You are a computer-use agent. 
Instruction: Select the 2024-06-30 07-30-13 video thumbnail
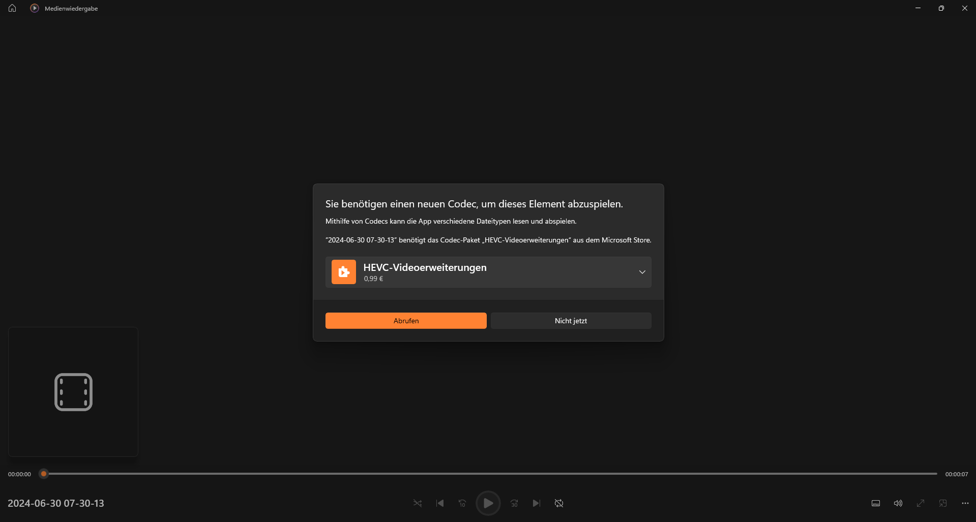point(73,391)
